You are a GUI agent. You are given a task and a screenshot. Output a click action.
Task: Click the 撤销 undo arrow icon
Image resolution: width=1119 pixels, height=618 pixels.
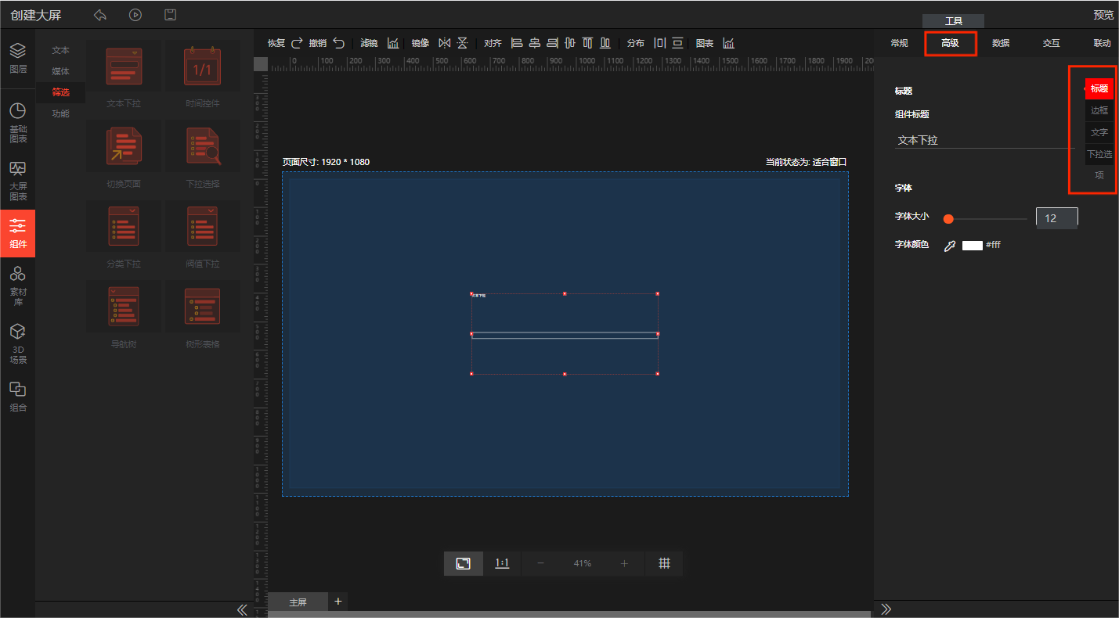click(x=338, y=43)
